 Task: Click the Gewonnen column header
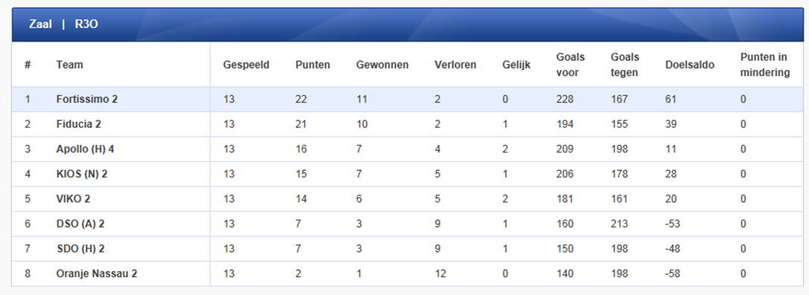pyautogui.click(x=383, y=65)
